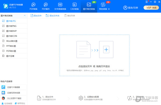Open 办公资源PPT模板 product icon

[3, 98]
